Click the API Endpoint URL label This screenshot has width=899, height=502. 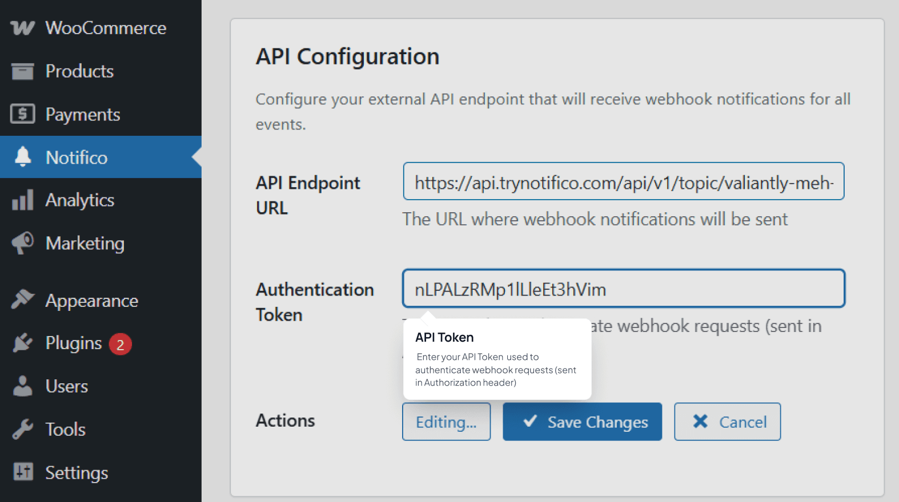[308, 195]
